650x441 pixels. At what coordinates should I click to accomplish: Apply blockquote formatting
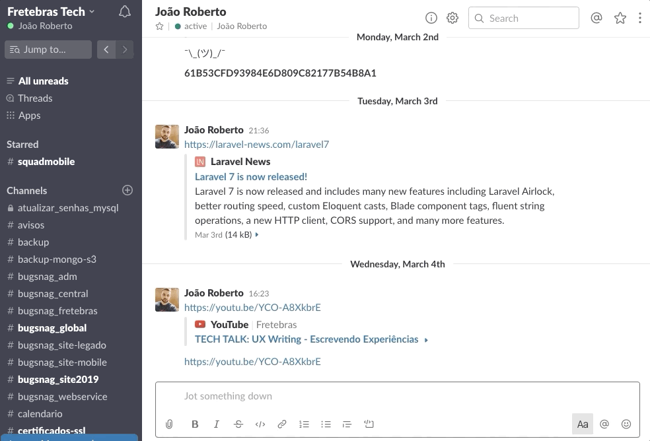(347, 424)
